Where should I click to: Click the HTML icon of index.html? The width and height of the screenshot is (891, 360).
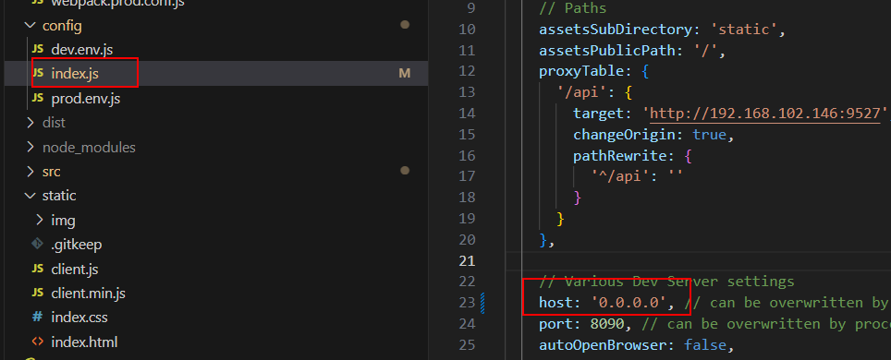[38, 342]
